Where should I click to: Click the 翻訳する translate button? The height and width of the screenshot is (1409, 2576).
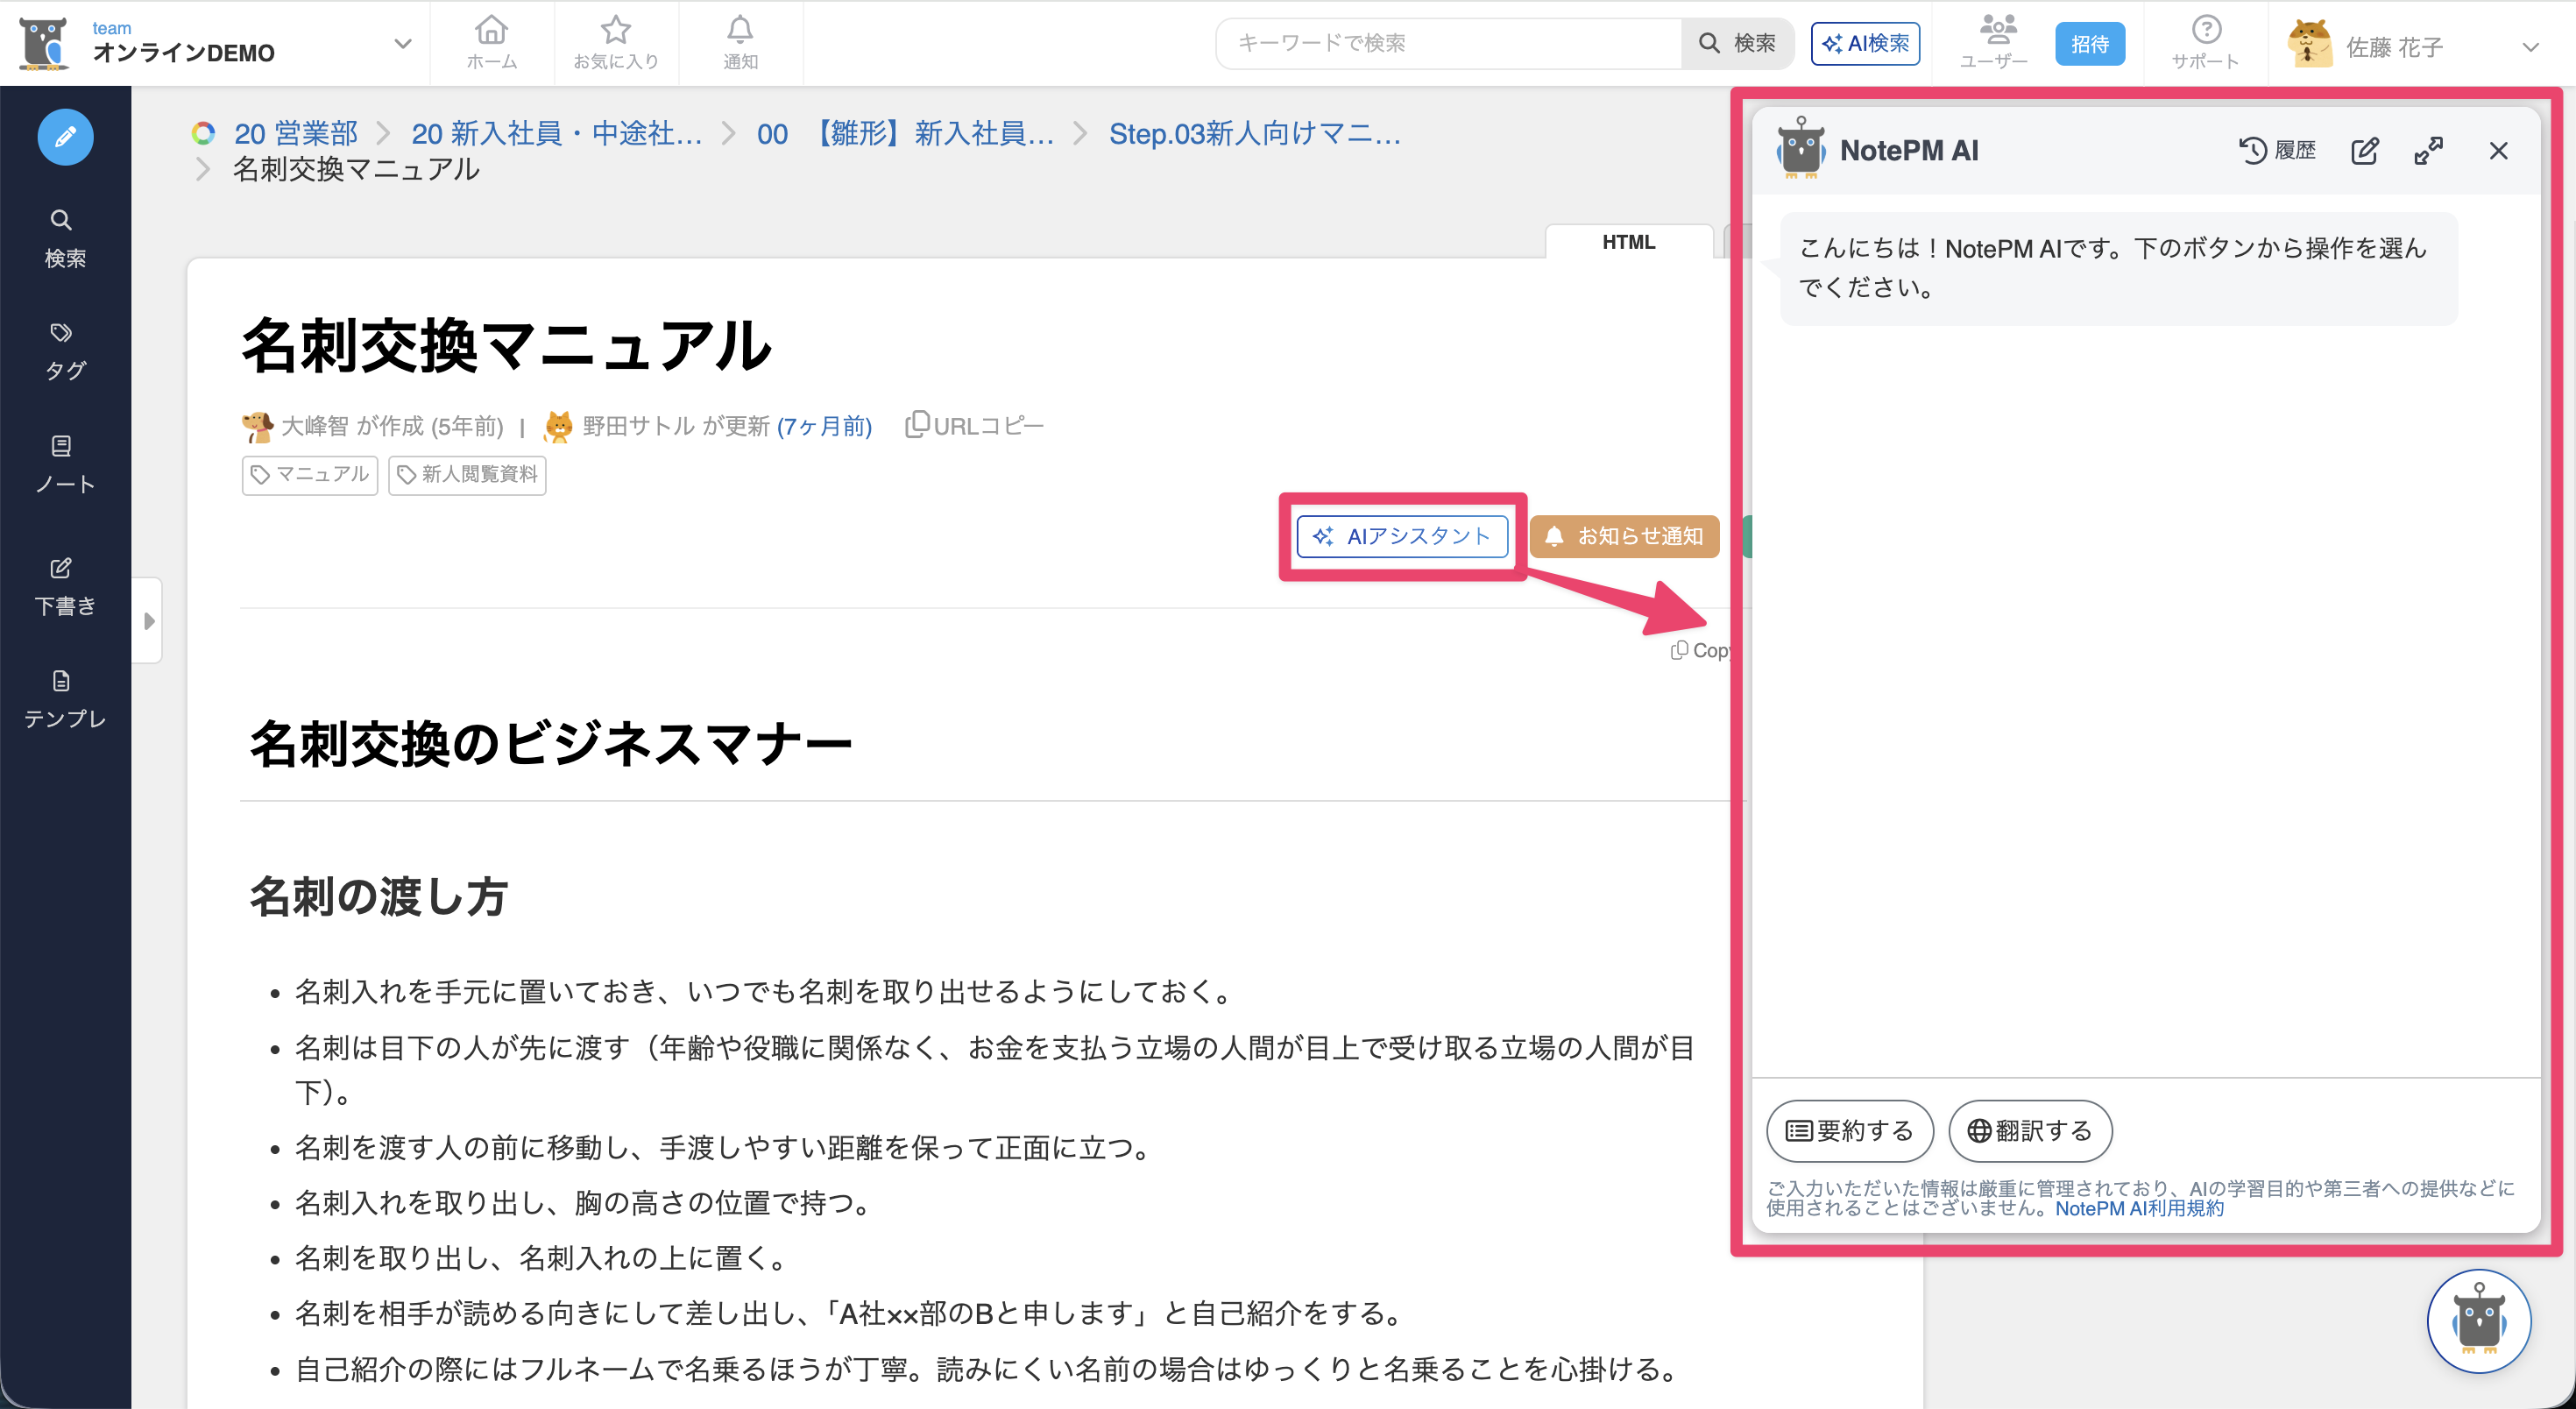pyautogui.click(x=2030, y=1131)
